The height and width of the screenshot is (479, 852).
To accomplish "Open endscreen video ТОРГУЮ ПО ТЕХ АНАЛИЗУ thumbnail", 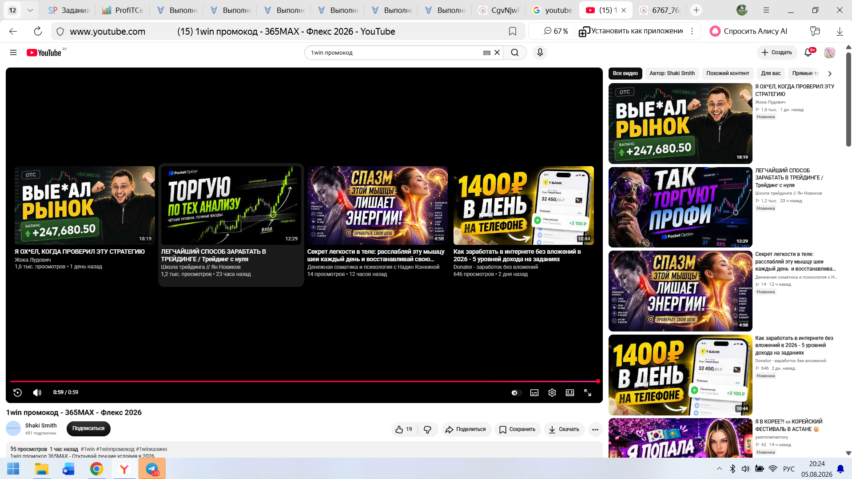I will [x=231, y=205].
